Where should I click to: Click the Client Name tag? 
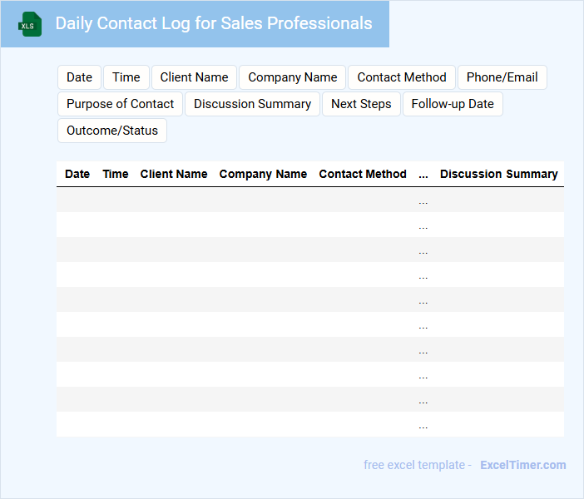coord(194,77)
